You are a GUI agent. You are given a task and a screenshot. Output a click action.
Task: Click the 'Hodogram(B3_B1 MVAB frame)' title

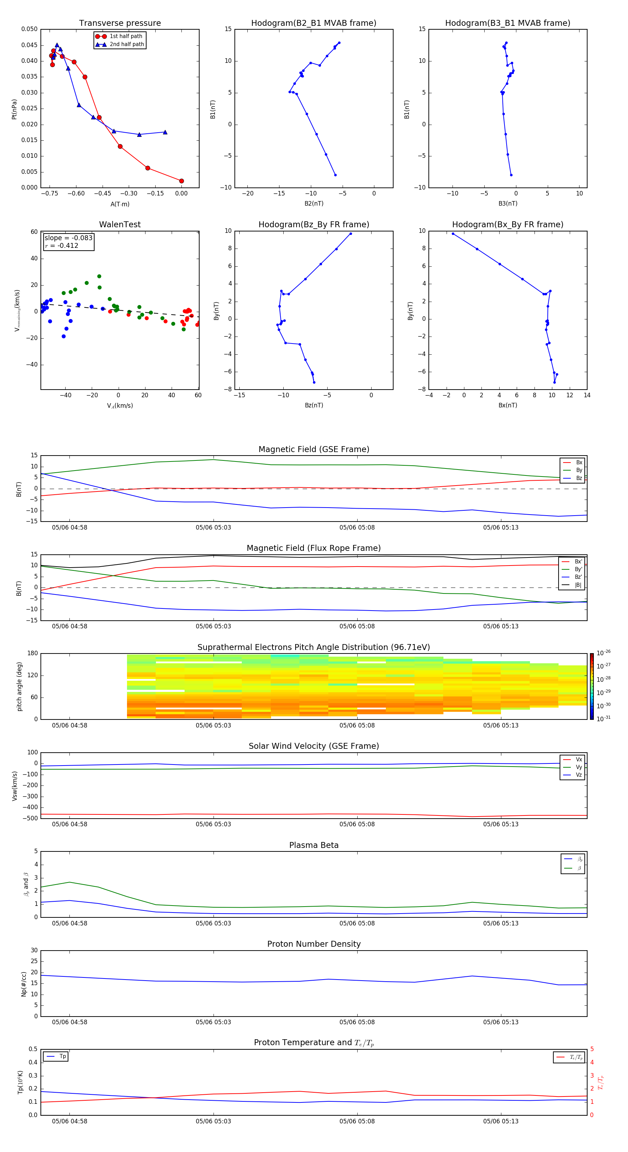tap(508, 23)
